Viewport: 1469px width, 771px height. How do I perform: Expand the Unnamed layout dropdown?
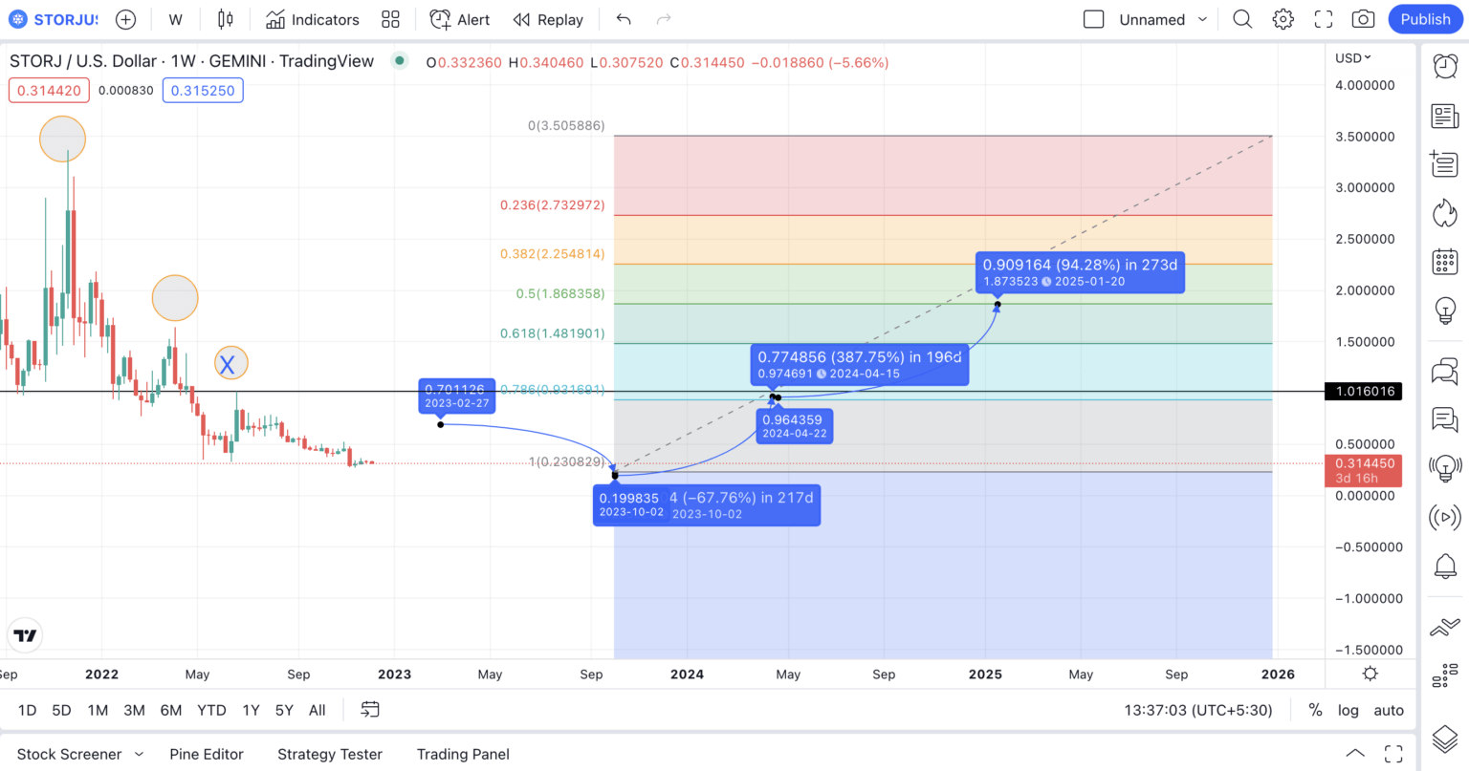tap(1202, 19)
